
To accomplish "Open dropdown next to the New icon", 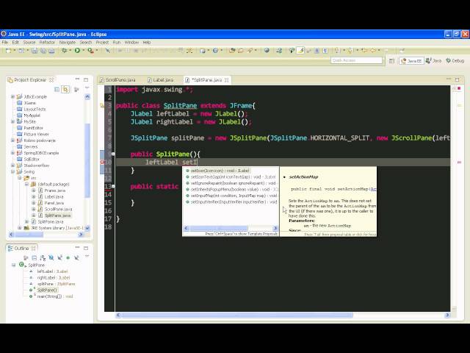I will tap(15, 51).
